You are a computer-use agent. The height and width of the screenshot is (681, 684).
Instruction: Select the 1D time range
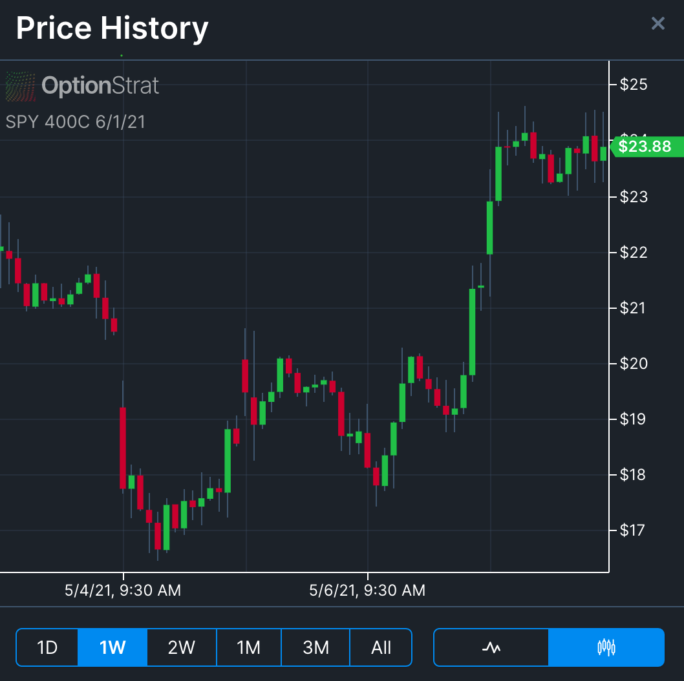click(x=47, y=647)
